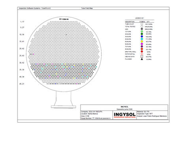Select the blue legend color circle

pos(142,36)
